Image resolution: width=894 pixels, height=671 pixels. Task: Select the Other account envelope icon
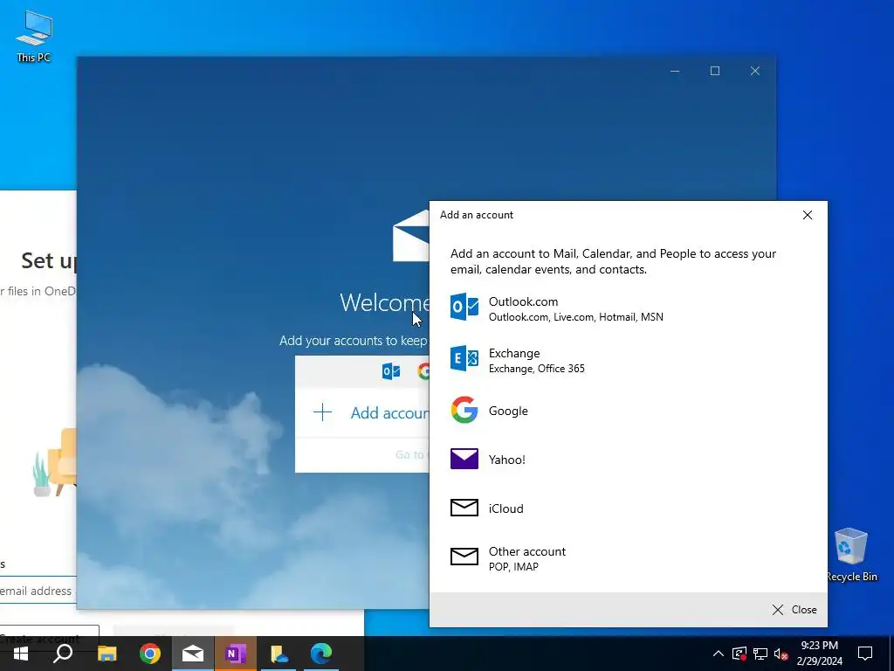pos(464,557)
